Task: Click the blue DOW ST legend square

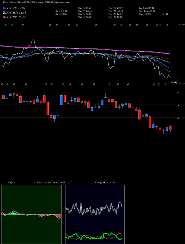Action: [x=4, y=8]
